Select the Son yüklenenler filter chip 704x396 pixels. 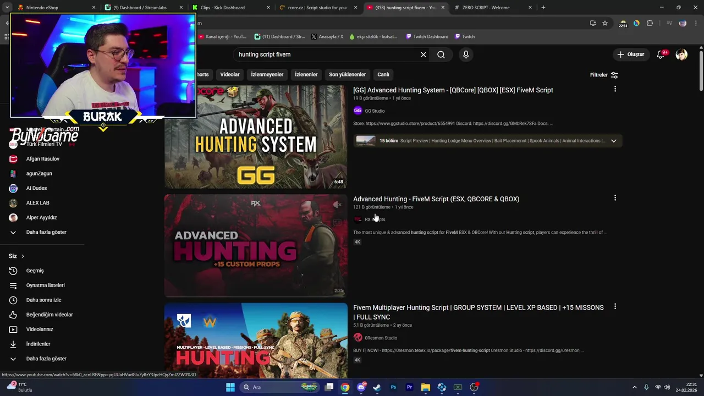point(347,74)
